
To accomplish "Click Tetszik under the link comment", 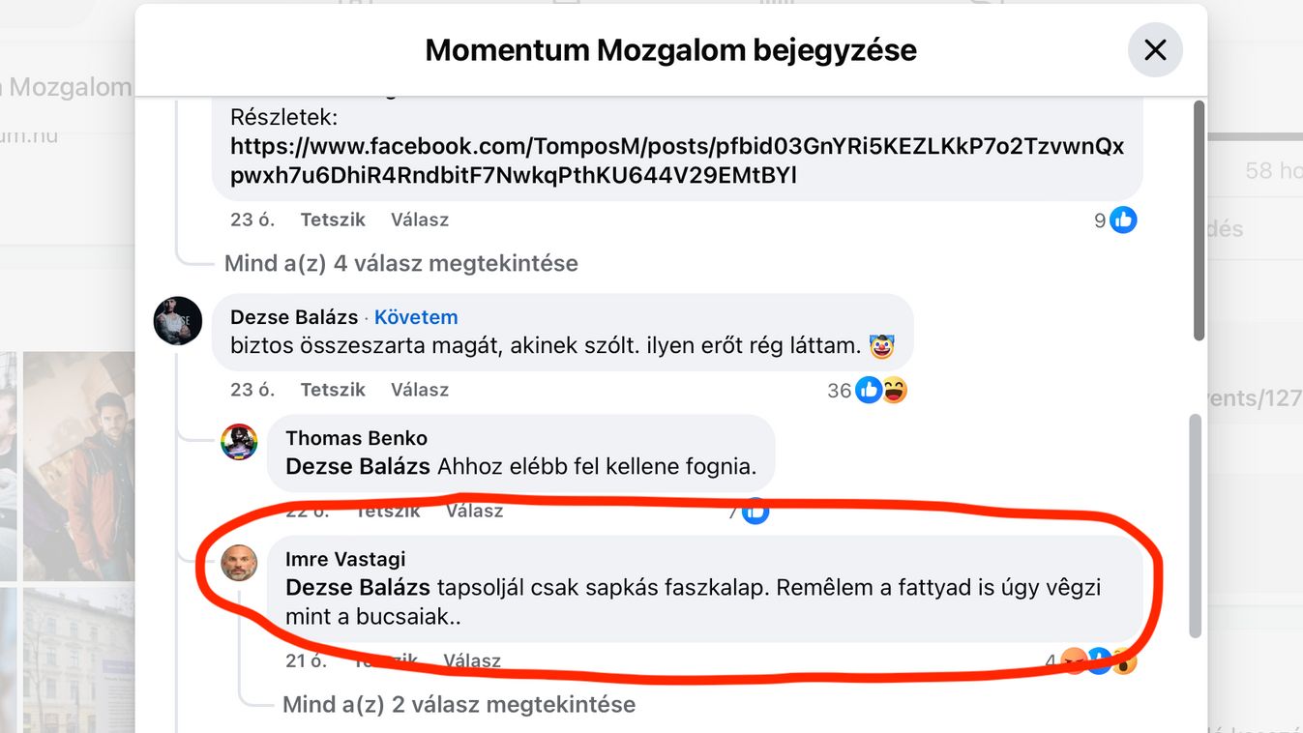I will tap(333, 220).
